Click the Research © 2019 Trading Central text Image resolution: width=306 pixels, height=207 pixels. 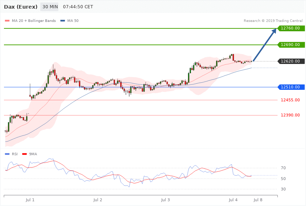point(273,20)
